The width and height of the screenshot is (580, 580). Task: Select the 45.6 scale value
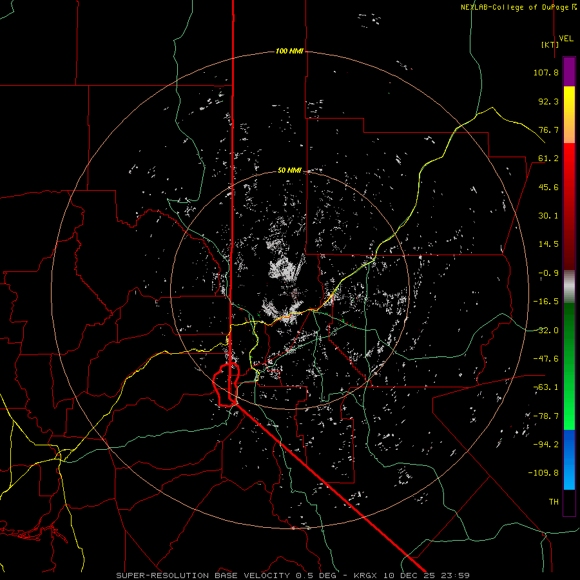(548, 187)
